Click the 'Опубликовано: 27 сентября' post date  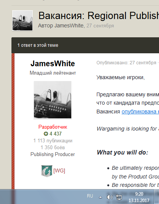click(x=126, y=63)
